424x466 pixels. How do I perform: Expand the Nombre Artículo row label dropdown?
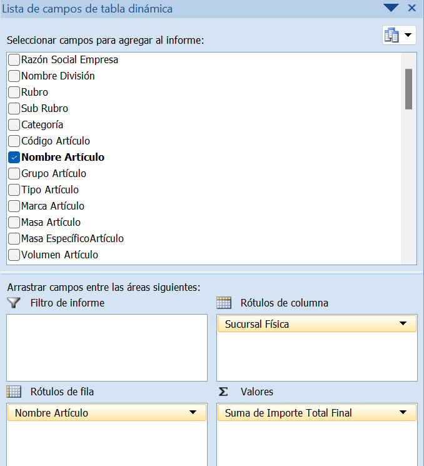pyautogui.click(x=193, y=413)
